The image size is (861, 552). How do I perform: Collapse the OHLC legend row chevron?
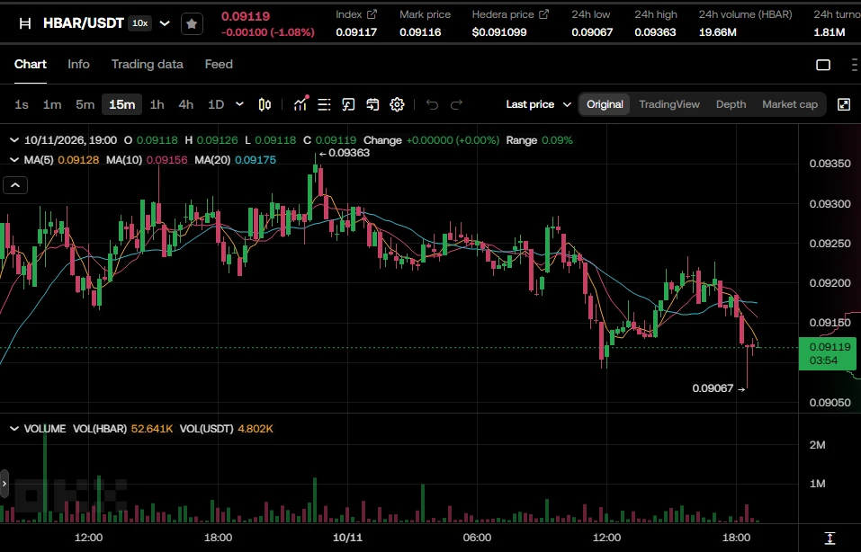[14, 140]
